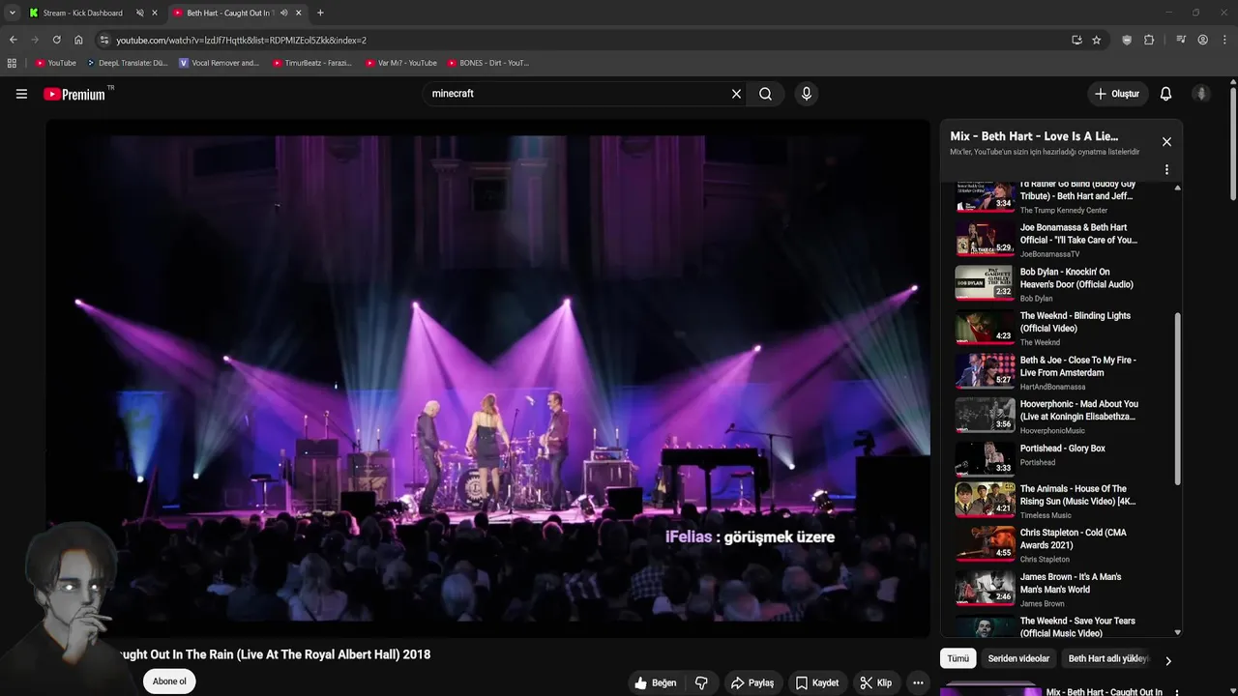Mute the Beth Hart YouTube tab
1238x696 pixels.
(283, 13)
